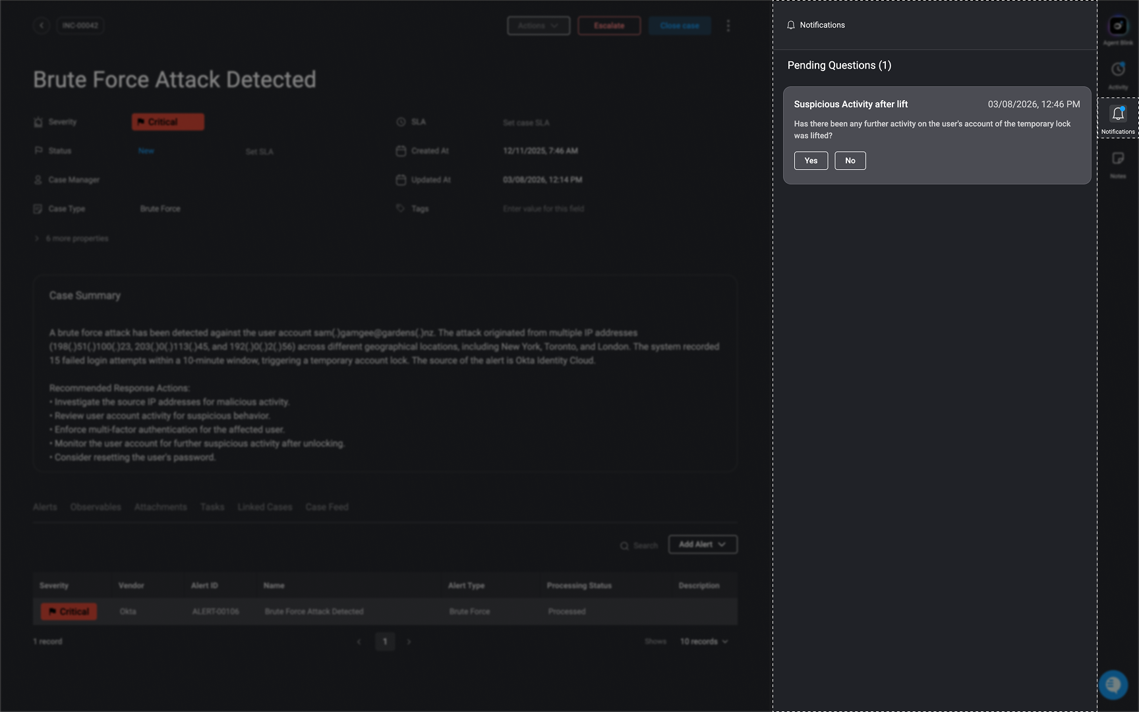
Task: Click the Okta vendor cell
Action: tap(128, 612)
